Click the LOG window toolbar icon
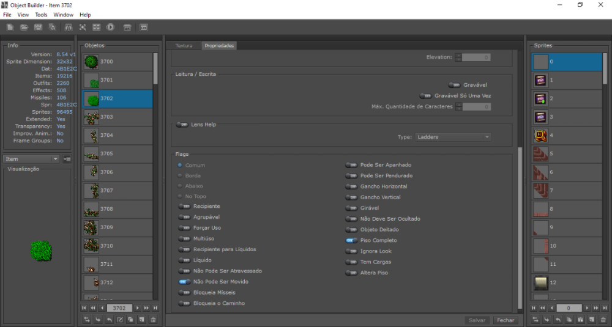 [x=143, y=28]
